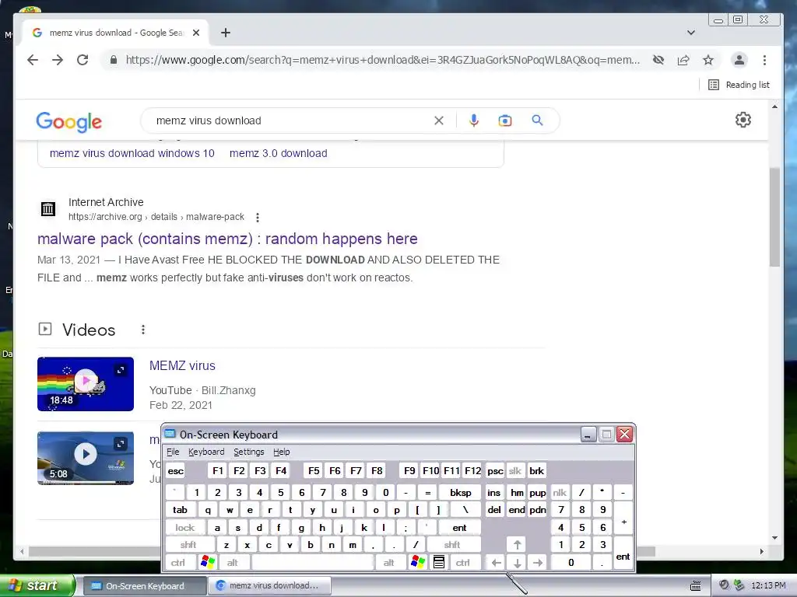This screenshot has width=797, height=597.
Task: Toggle the left ctrl key
Action: tap(178, 563)
